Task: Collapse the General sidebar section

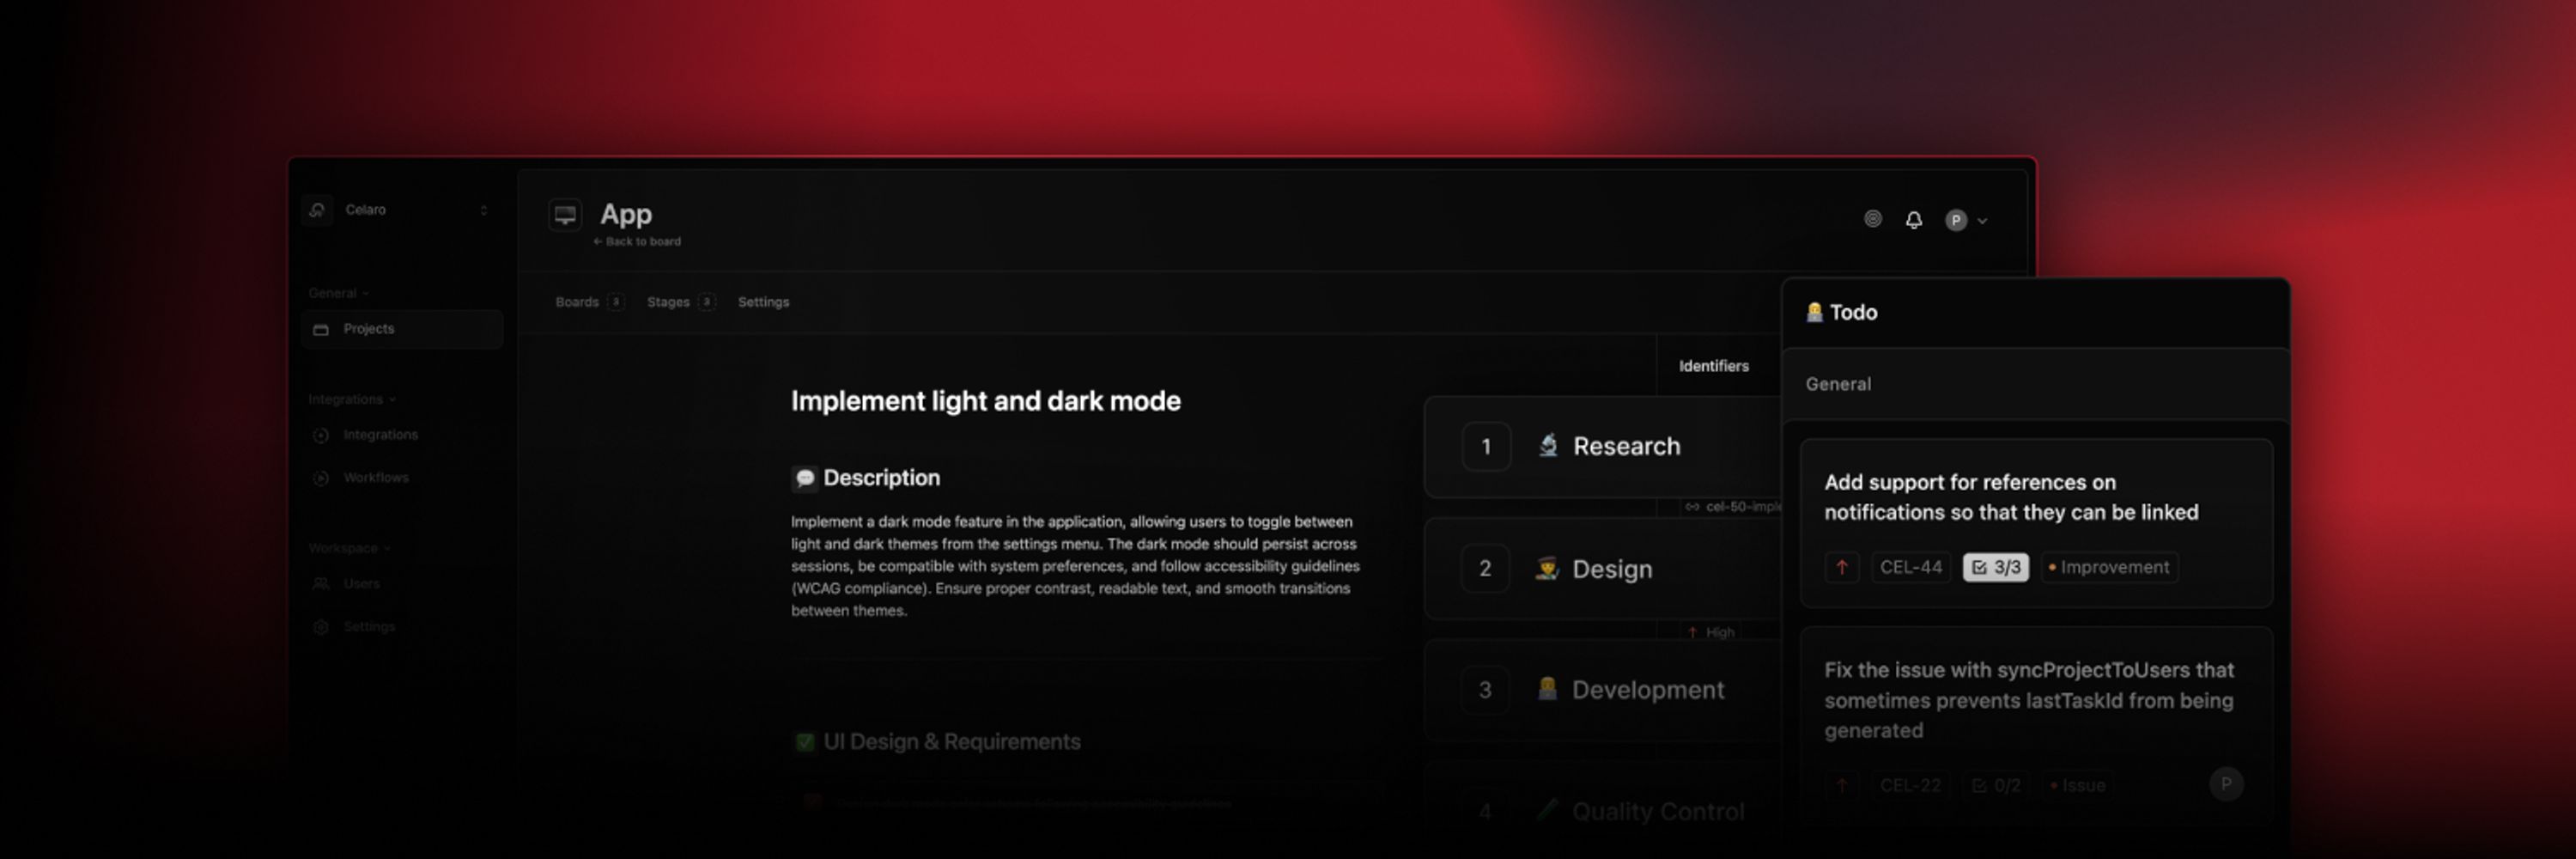Action: pos(338,293)
